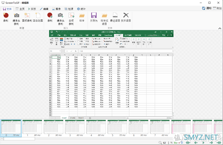
Task: Click the frame list horizontal scrollbar thumb
Action: (19, 139)
